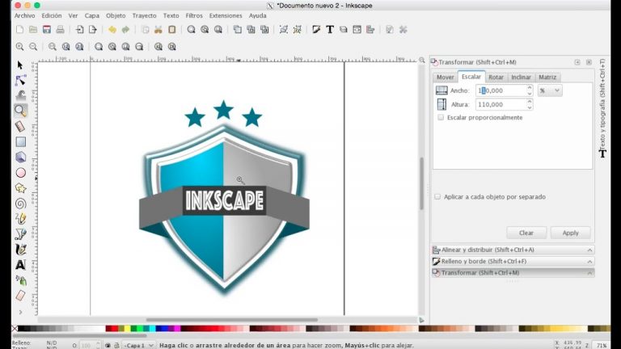Click the Import icon
Screen dimensions: 621x349
coord(79,30)
